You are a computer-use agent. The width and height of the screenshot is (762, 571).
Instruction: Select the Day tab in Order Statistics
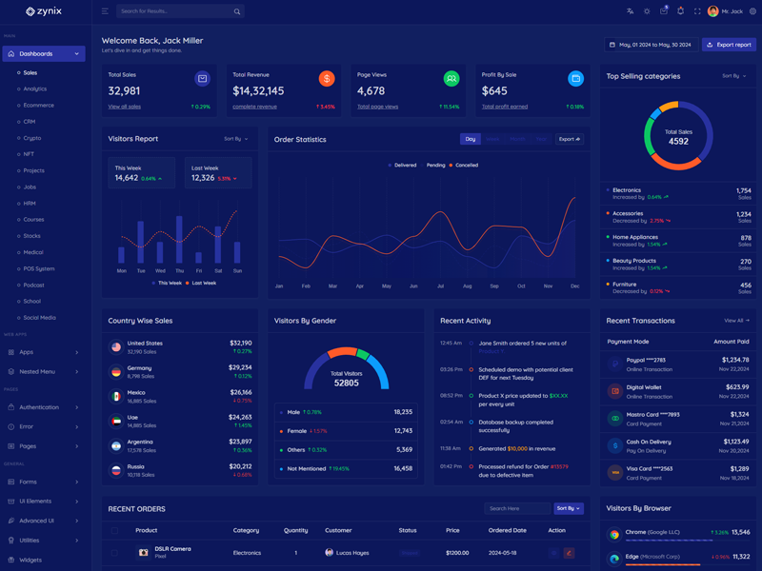(471, 139)
